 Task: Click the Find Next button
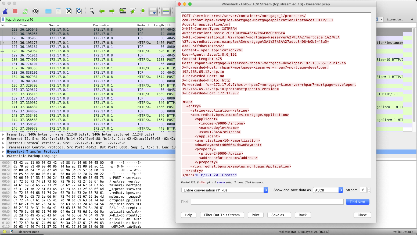357,202
